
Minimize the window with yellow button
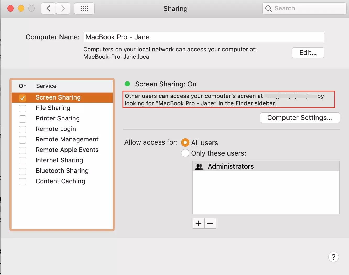(21, 8)
